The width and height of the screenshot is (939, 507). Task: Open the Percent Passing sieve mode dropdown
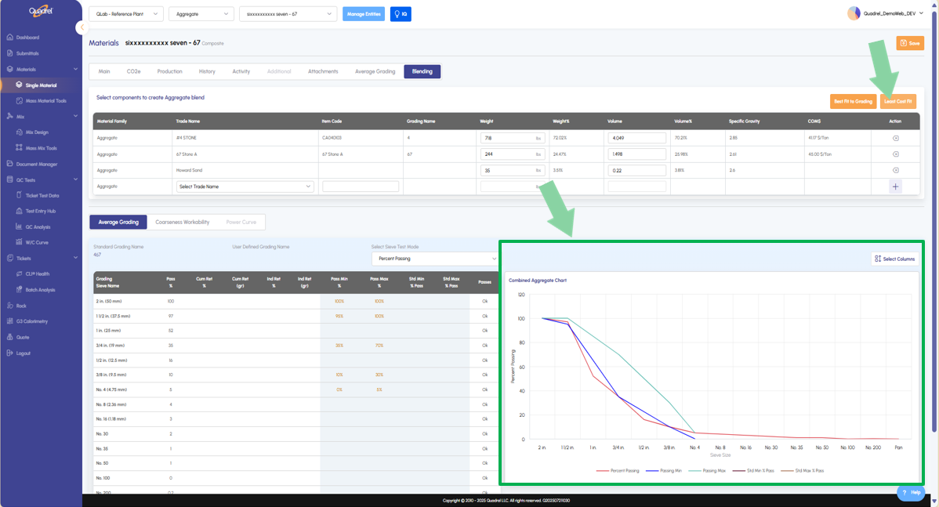[x=434, y=259]
